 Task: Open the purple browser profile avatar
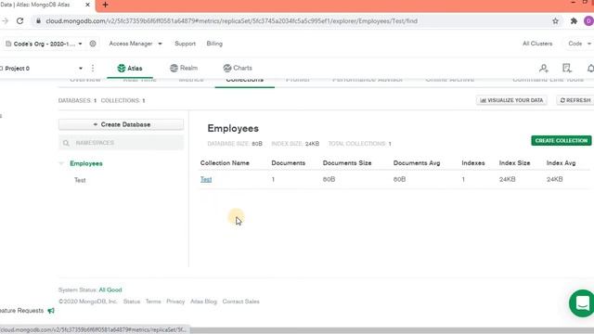tap(588, 21)
